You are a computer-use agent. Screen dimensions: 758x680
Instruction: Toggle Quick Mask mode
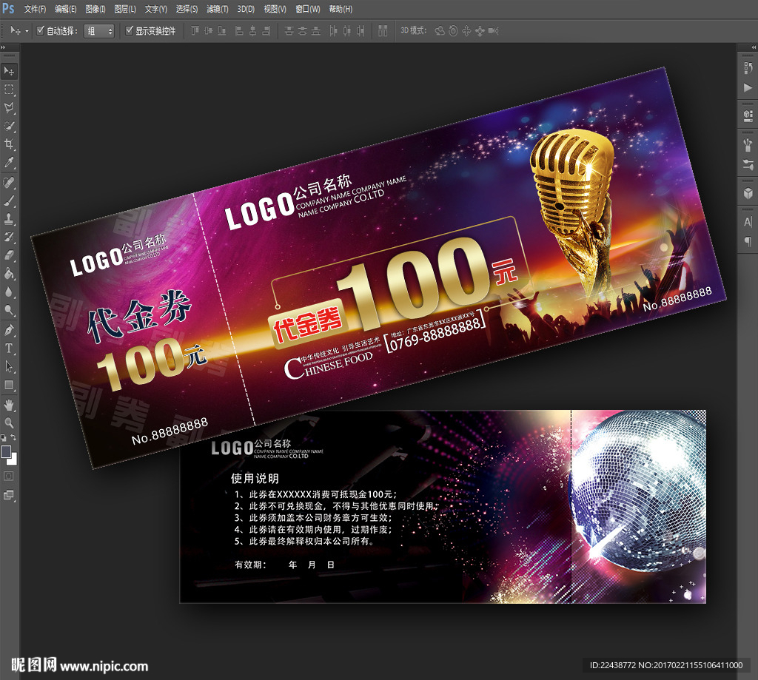click(x=9, y=477)
